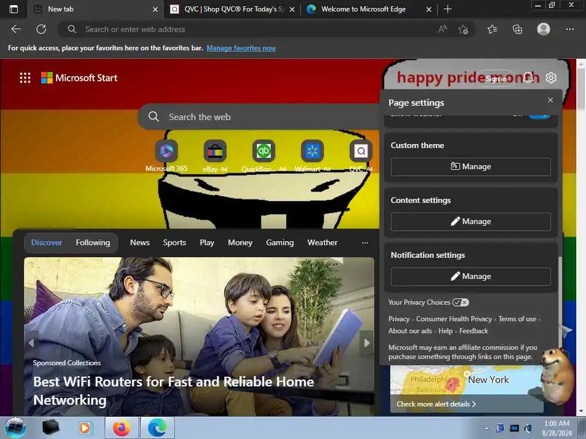Show previous story with left carousel arrow
The width and height of the screenshot is (586, 439).
pos(31,343)
